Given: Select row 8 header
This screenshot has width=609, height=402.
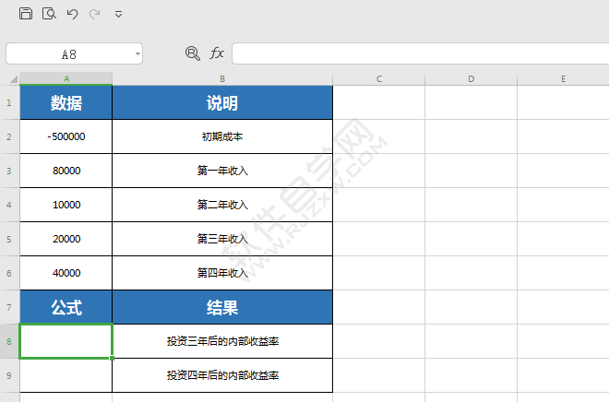Looking at the screenshot, I should tap(9, 341).
